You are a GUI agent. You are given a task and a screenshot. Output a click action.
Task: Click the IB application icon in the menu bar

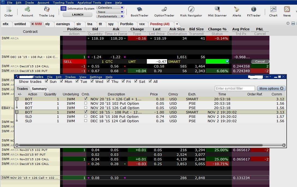coord(3,2)
